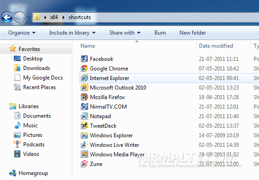Select Favorites in the navigation pane

(29, 49)
